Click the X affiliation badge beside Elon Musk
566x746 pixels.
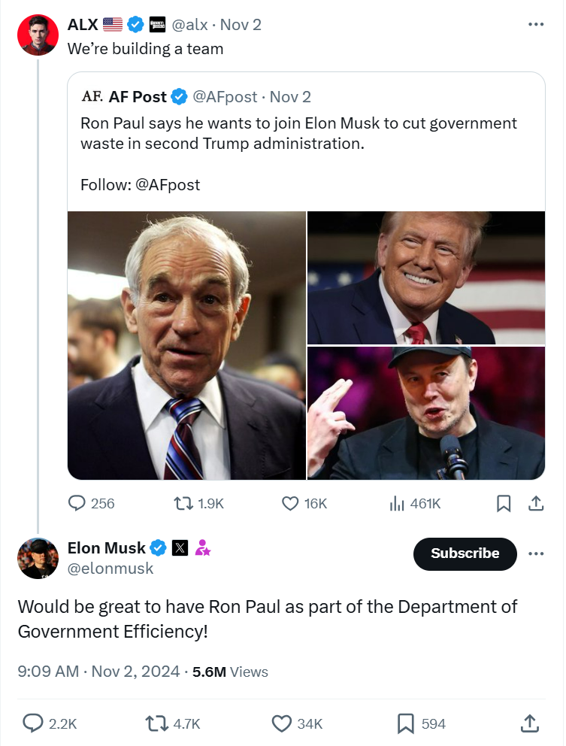coord(180,548)
